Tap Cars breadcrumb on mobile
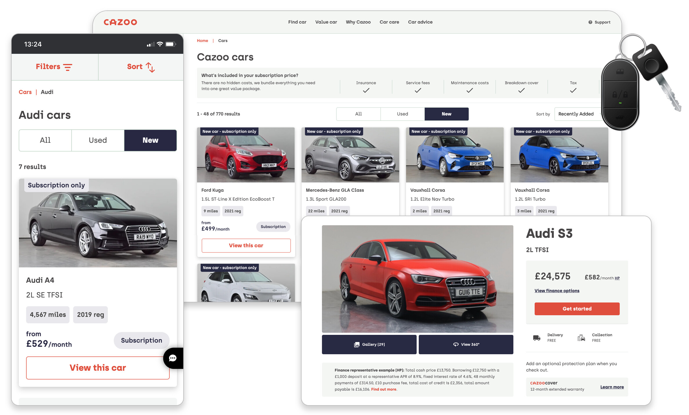Viewport: 689px width, 415px height. click(25, 92)
